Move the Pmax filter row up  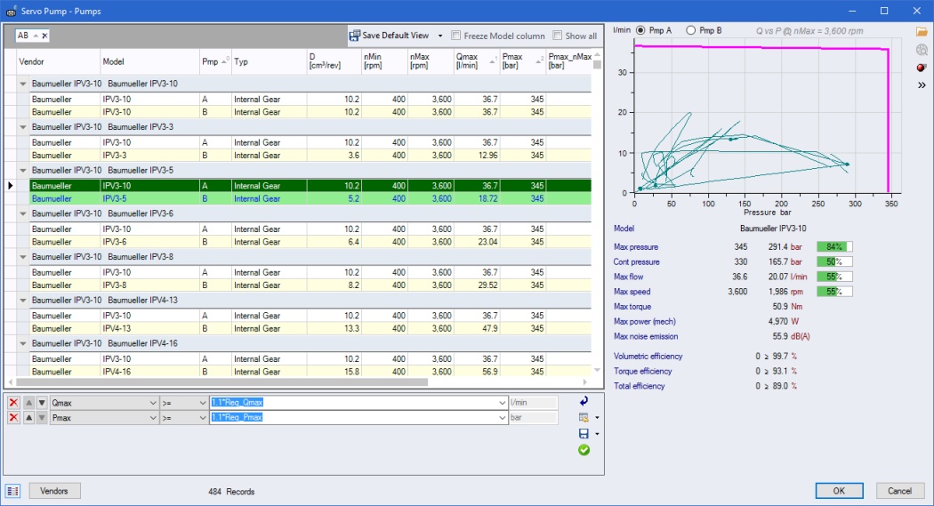coord(28,418)
